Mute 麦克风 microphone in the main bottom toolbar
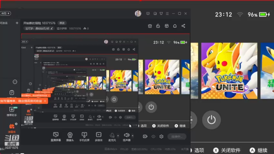Image resolution: width=274 pixels, height=154 pixels. tap(112, 137)
